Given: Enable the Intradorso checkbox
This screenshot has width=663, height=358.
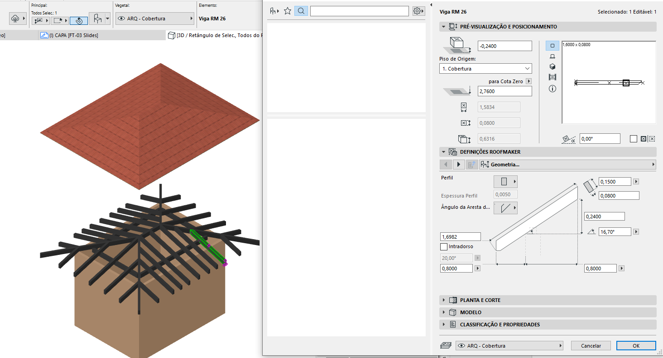Looking at the screenshot, I should (x=443, y=246).
